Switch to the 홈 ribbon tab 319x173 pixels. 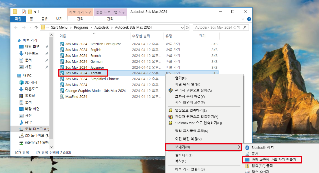(31, 19)
